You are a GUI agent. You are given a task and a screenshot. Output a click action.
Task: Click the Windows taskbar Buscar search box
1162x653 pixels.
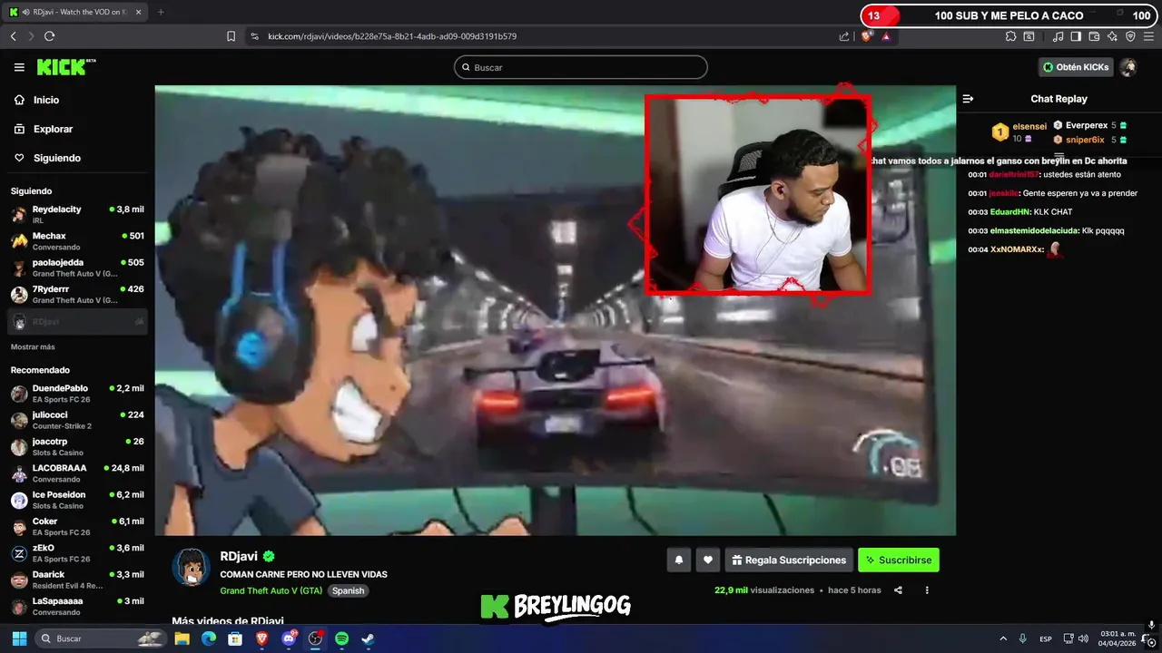pyautogui.click(x=100, y=638)
